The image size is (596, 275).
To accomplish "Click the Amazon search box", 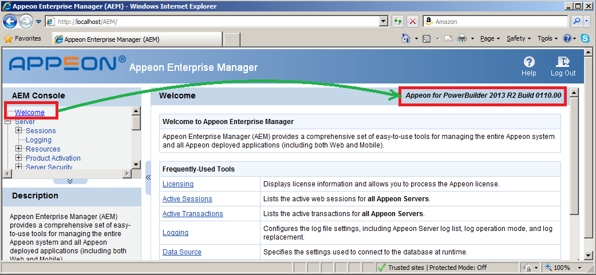I will 496,22.
